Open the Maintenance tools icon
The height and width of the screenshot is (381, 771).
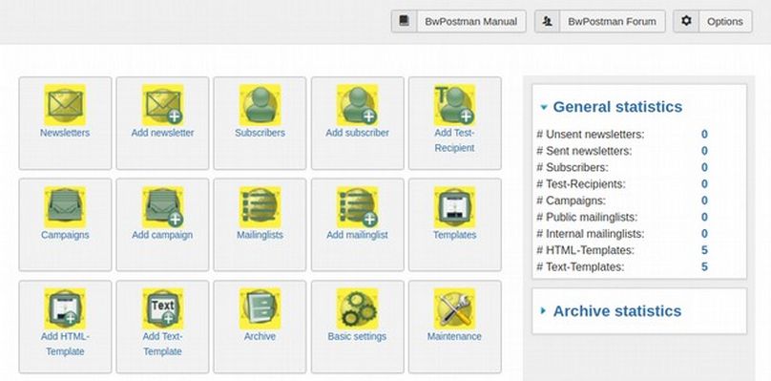coord(455,308)
